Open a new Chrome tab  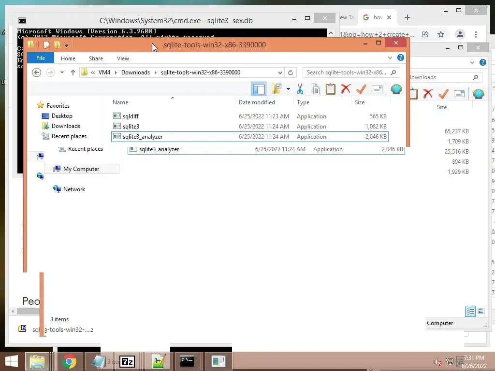click(x=407, y=18)
